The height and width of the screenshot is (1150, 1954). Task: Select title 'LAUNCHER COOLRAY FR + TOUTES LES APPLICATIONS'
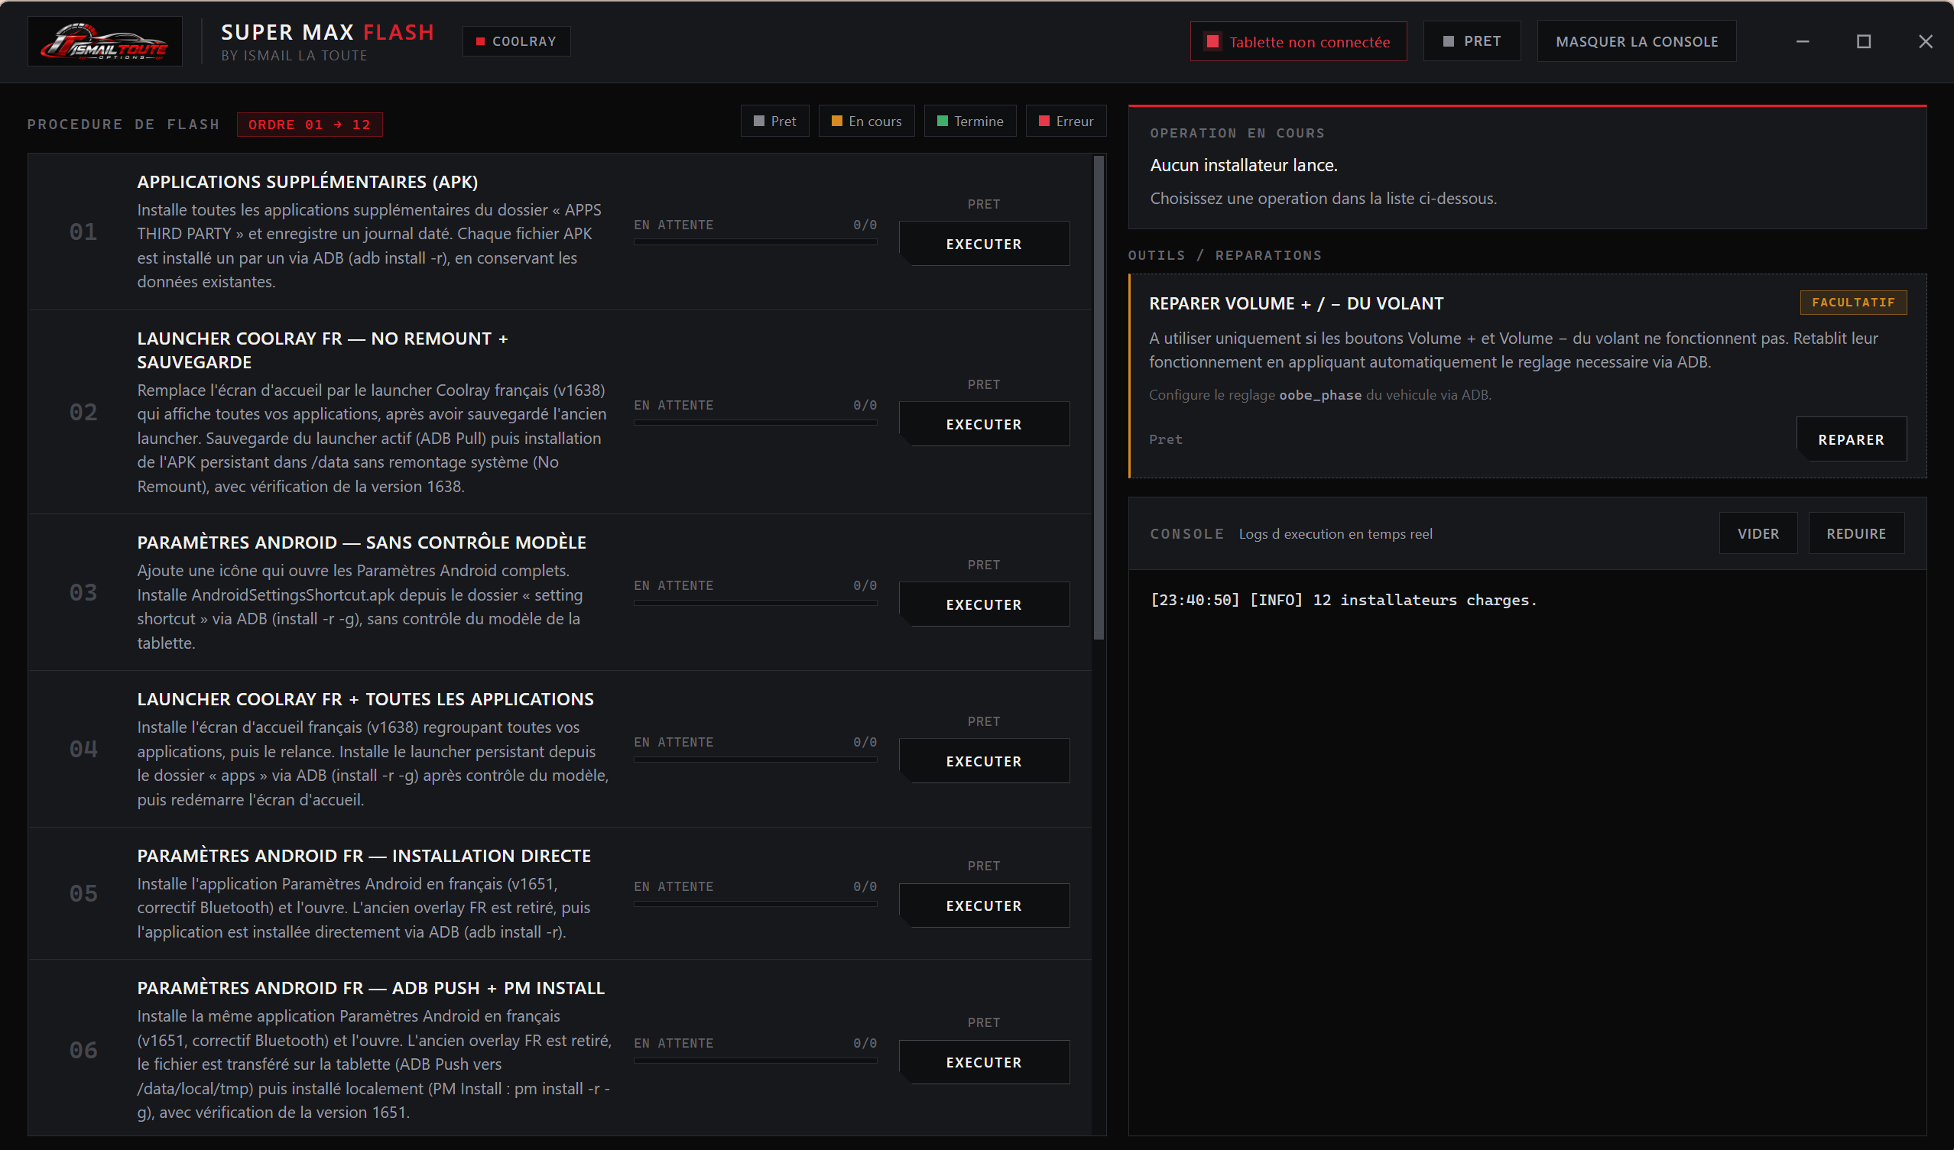click(x=365, y=699)
